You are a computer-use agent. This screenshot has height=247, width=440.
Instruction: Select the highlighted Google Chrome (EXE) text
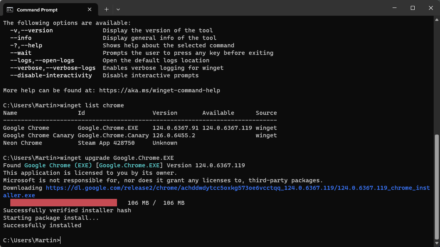(59, 165)
